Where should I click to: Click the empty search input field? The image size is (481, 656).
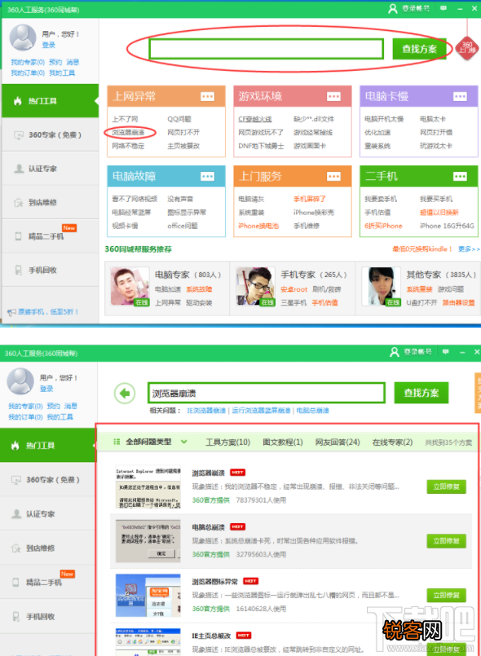pos(267,49)
